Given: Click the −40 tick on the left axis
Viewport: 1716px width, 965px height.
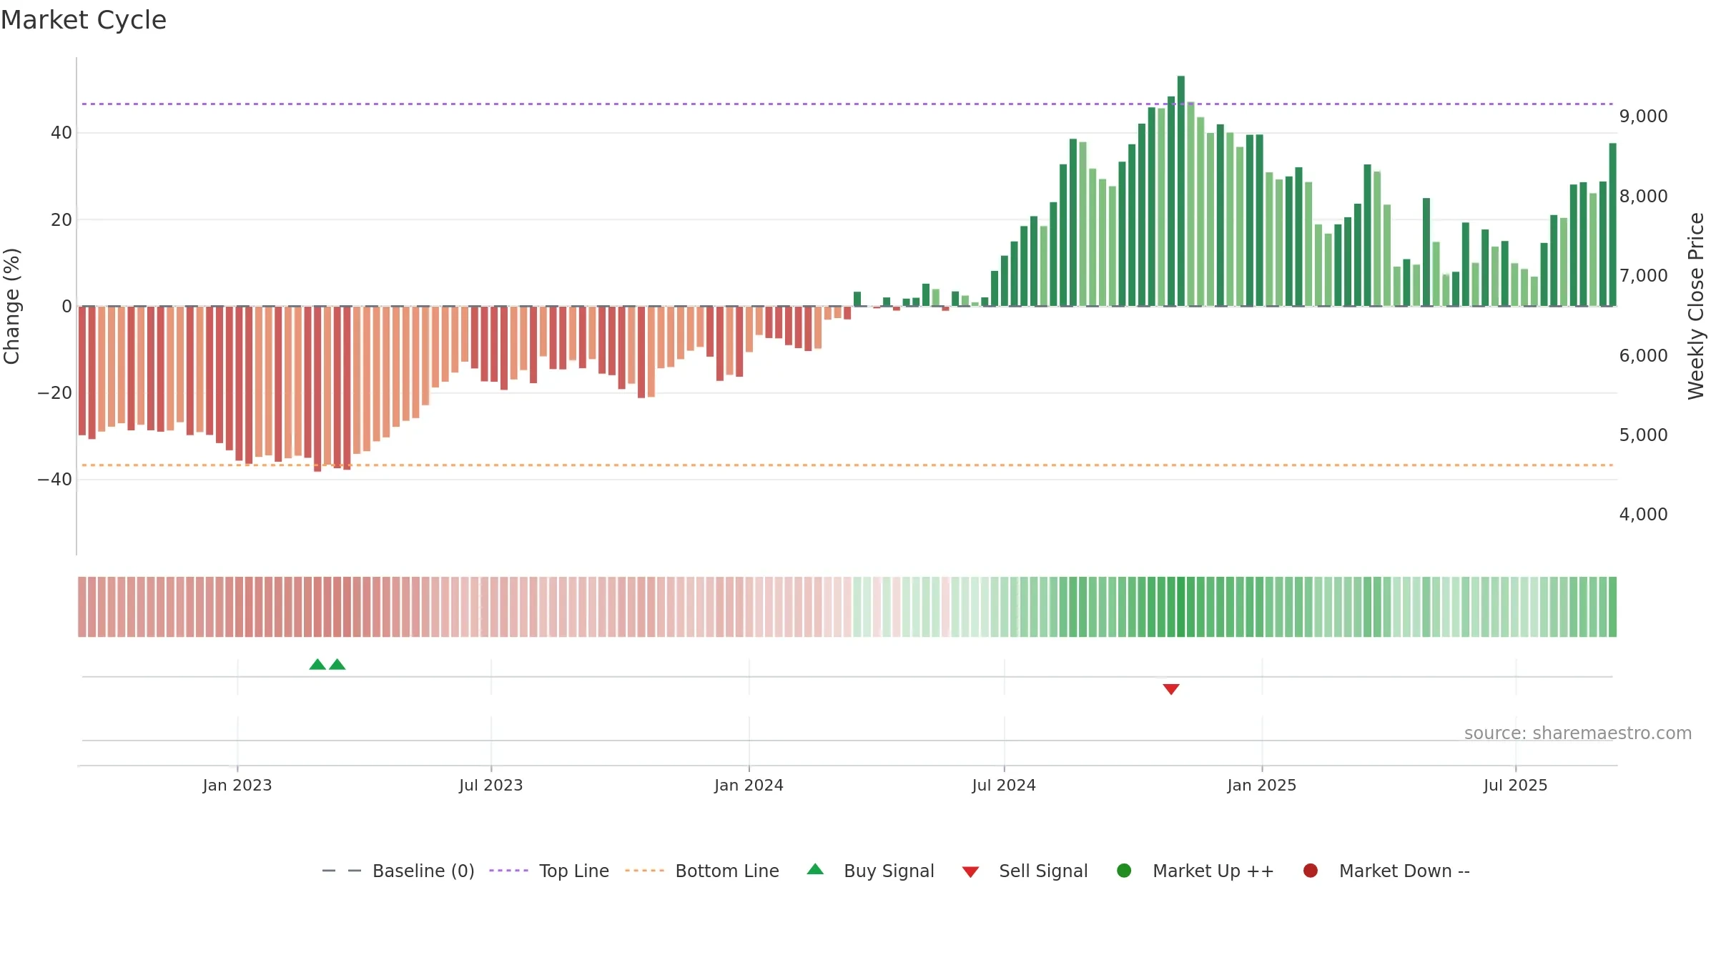Looking at the screenshot, I should tap(55, 480).
